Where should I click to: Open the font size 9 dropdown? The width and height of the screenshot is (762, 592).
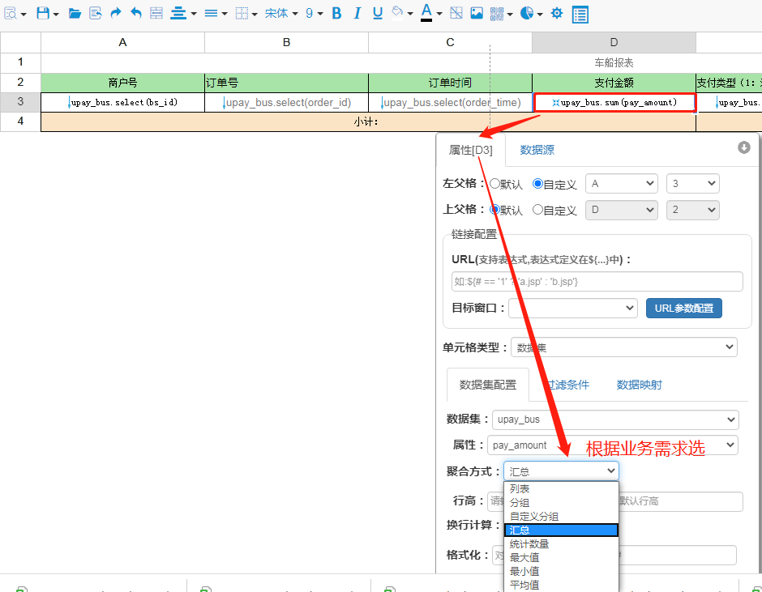click(314, 14)
